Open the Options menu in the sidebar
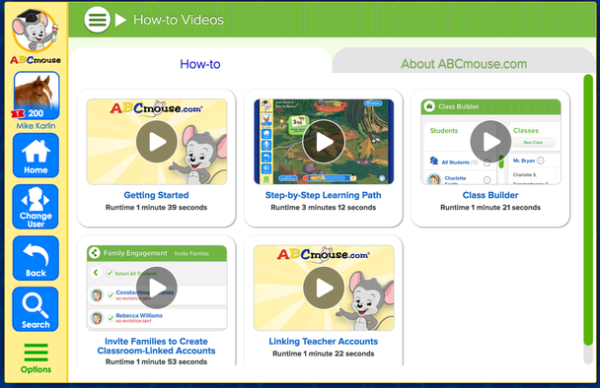Image resolution: width=600 pixels, height=388 pixels. point(36,358)
